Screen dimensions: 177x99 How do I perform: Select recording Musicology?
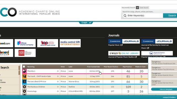(x=32, y=91)
